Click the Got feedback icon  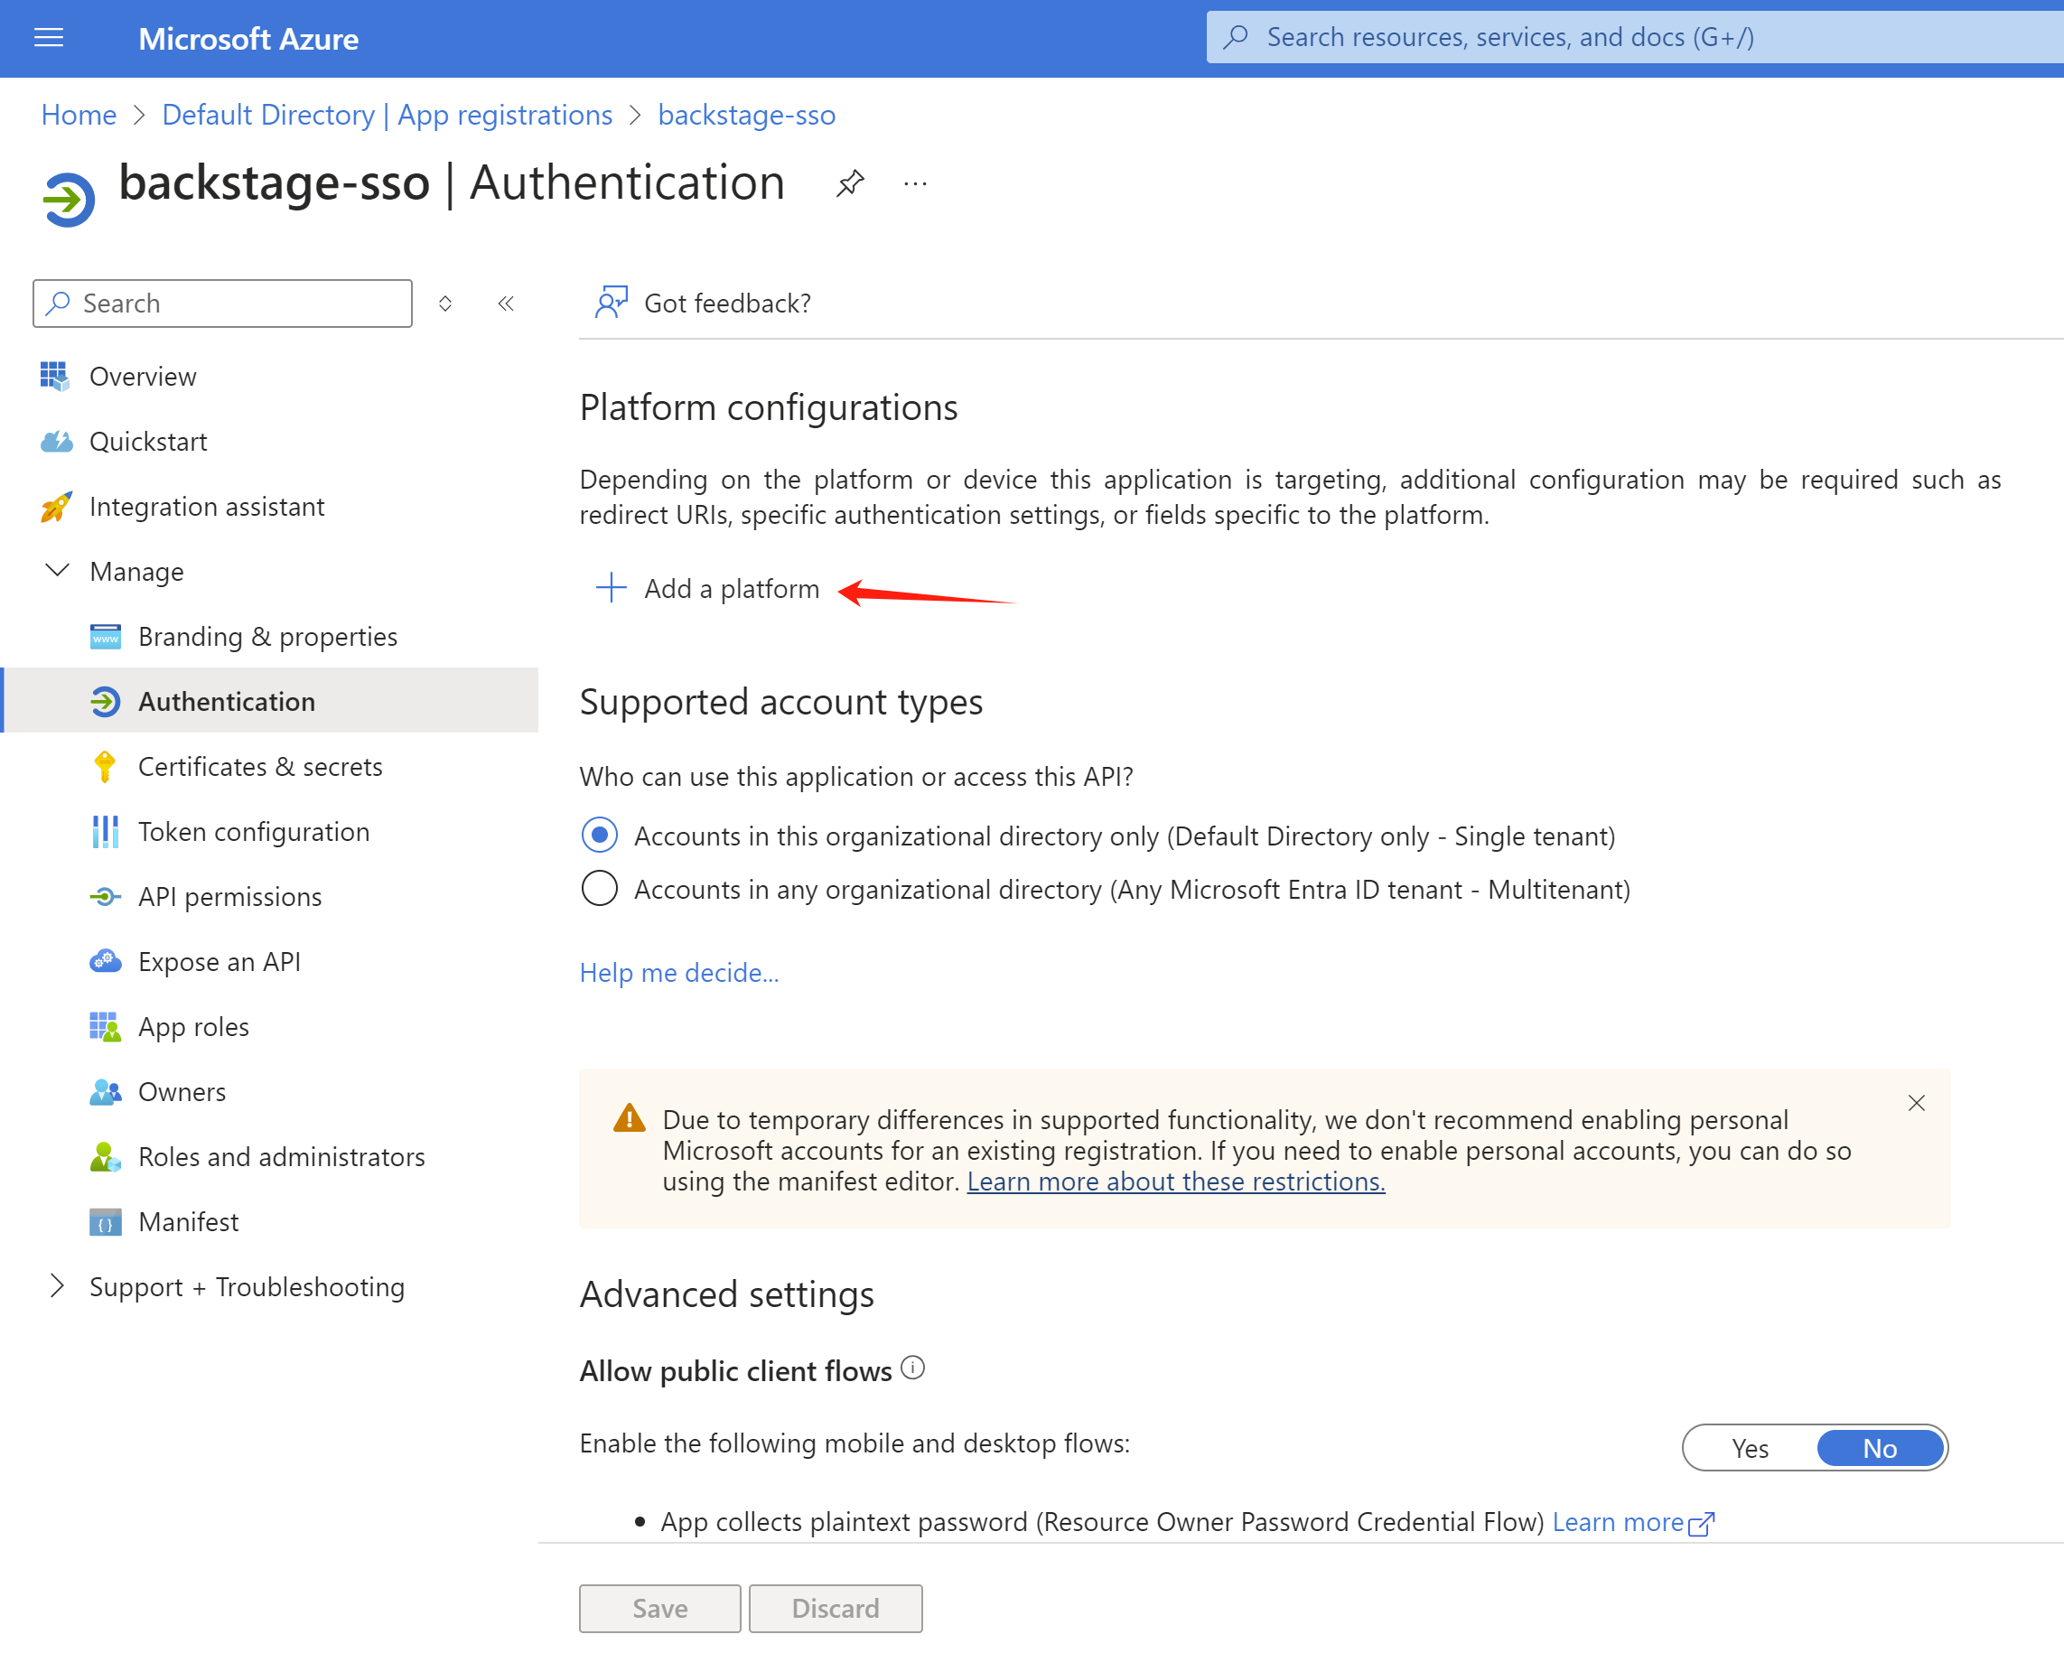click(x=611, y=303)
